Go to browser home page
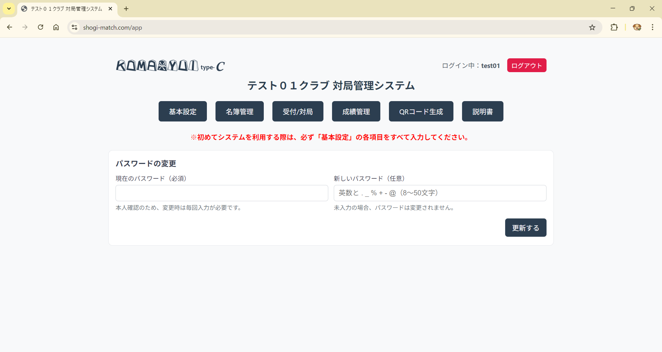 56,27
